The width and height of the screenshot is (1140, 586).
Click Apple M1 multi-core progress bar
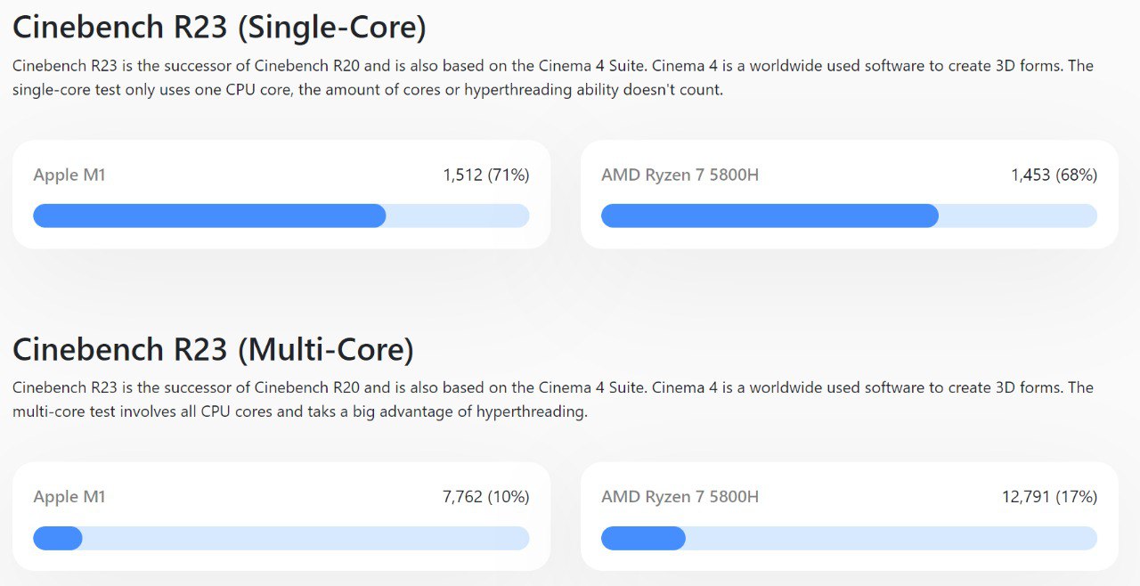coord(281,538)
